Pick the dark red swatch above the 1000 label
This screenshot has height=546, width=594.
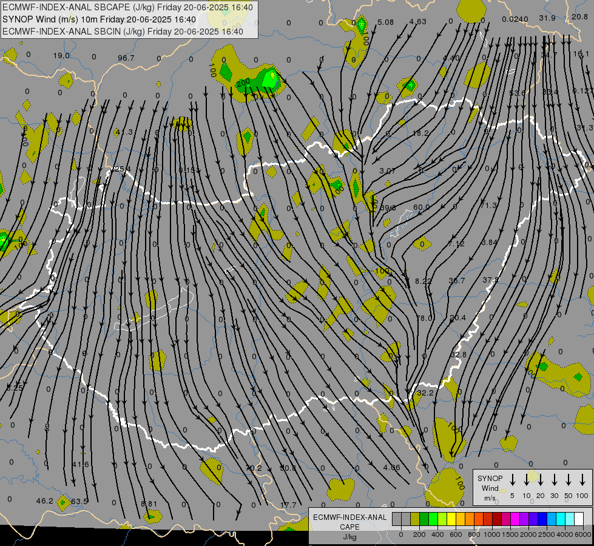pos(497,519)
